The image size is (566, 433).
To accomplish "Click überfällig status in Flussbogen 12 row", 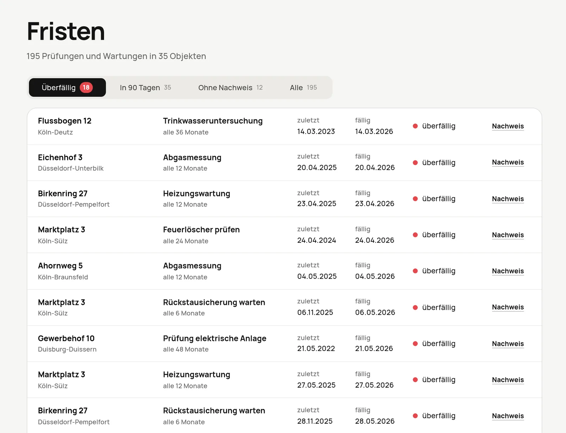I will [434, 126].
